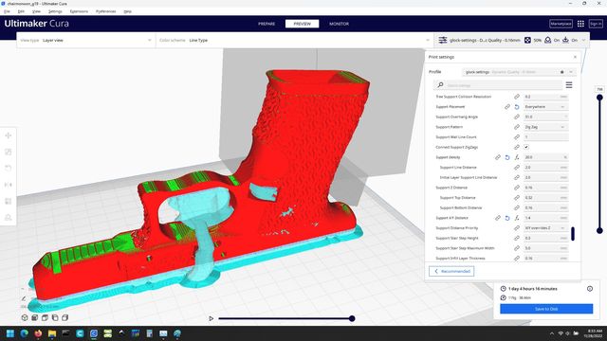Open the Extensions menu
Screen dimensions: 607x341
pos(79,11)
